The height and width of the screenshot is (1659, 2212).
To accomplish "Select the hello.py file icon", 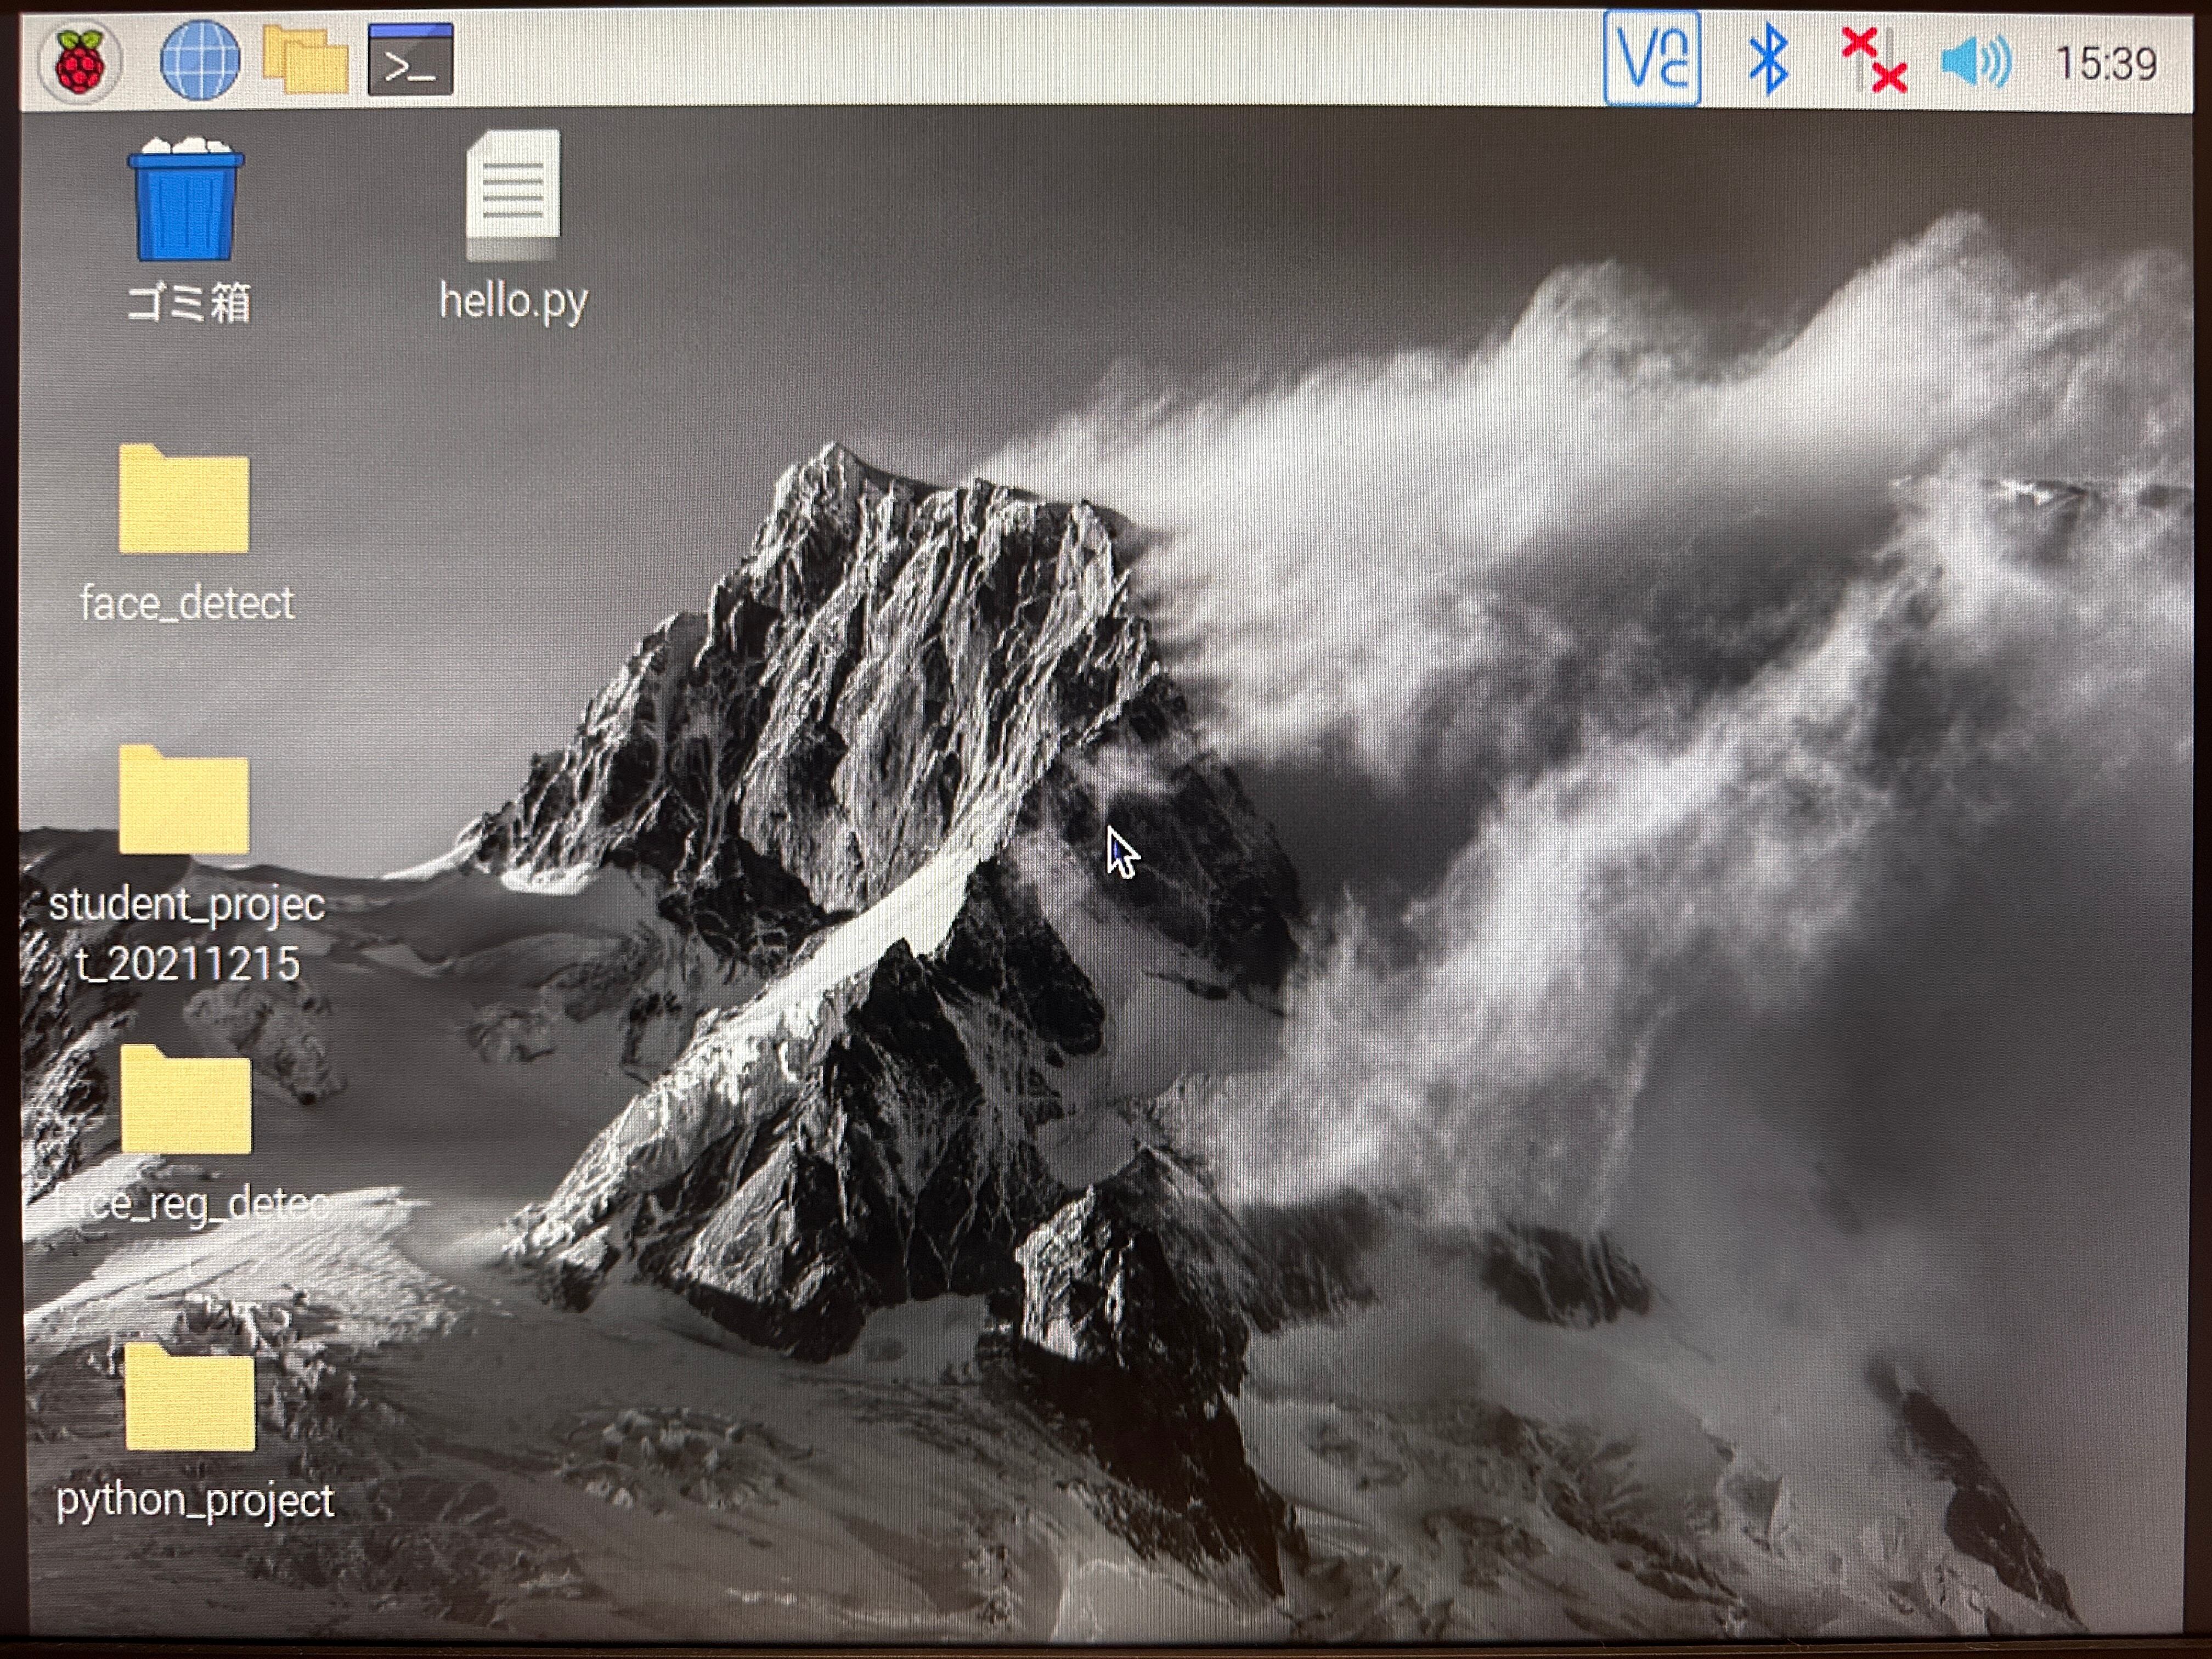I will (x=513, y=194).
